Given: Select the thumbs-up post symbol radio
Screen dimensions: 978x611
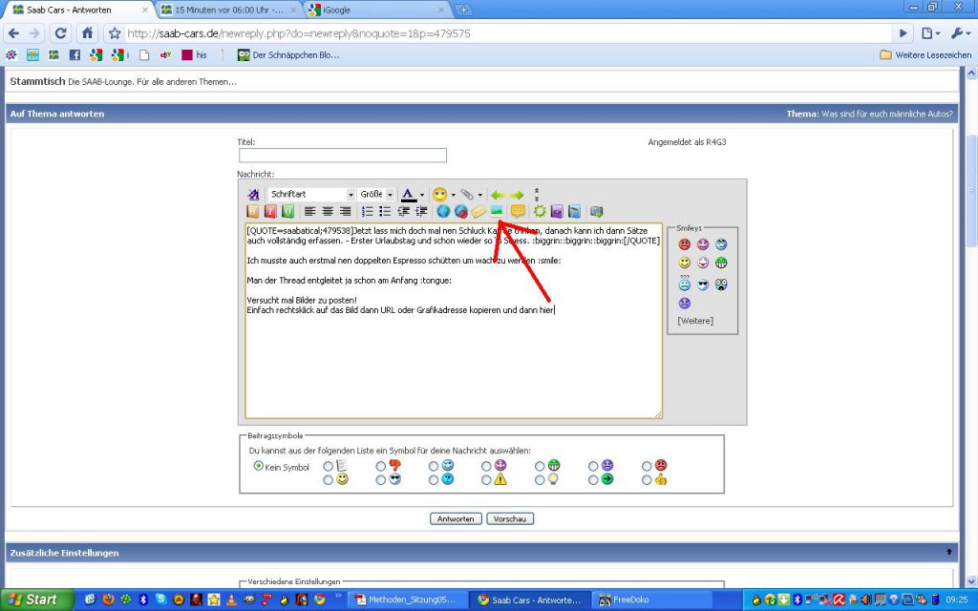Looking at the screenshot, I should 647,480.
